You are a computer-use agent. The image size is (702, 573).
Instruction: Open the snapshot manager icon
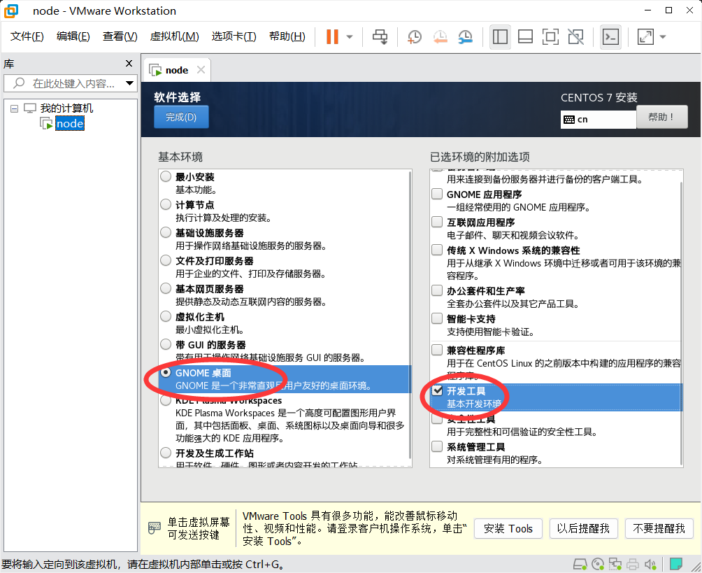coord(465,37)
